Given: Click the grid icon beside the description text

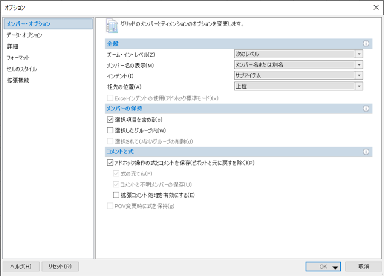Looking at the screenshot, I should click(111, 25).
